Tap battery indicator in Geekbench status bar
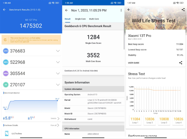This screenshot has width=187, height=139. click(119, 3)
